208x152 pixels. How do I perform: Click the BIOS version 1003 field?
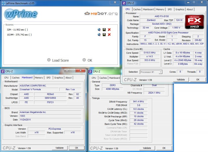(x=50, y=116)
